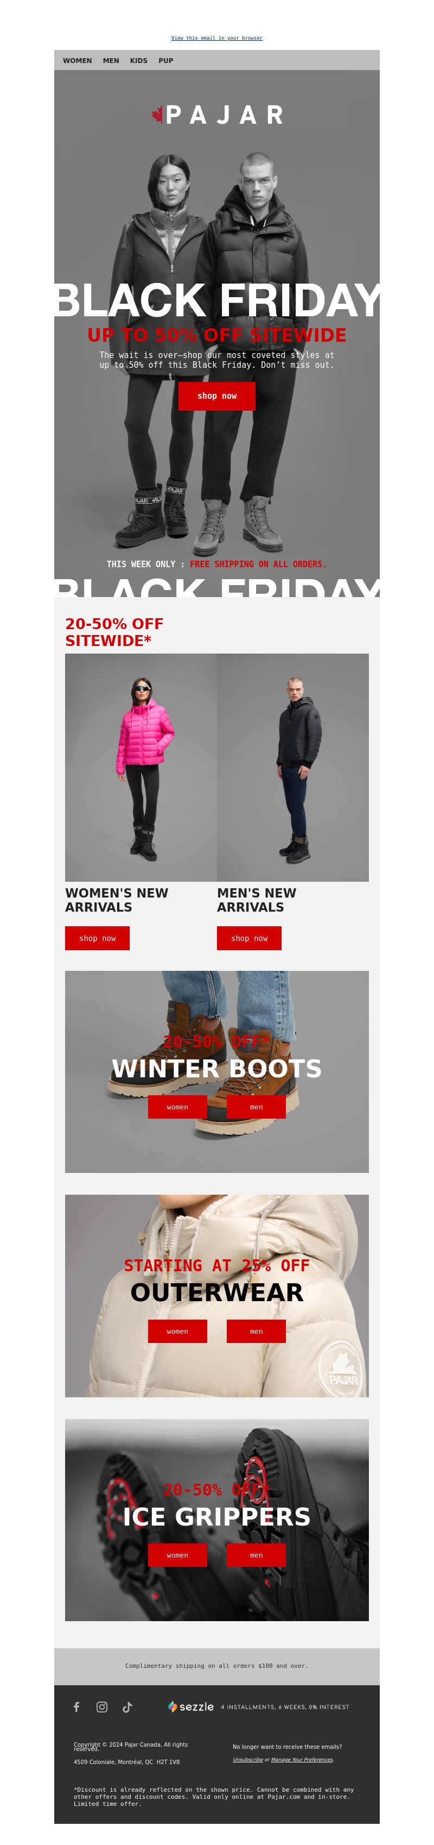
Task: Open the PUP navigation item
Action: [x=166, y=61]
